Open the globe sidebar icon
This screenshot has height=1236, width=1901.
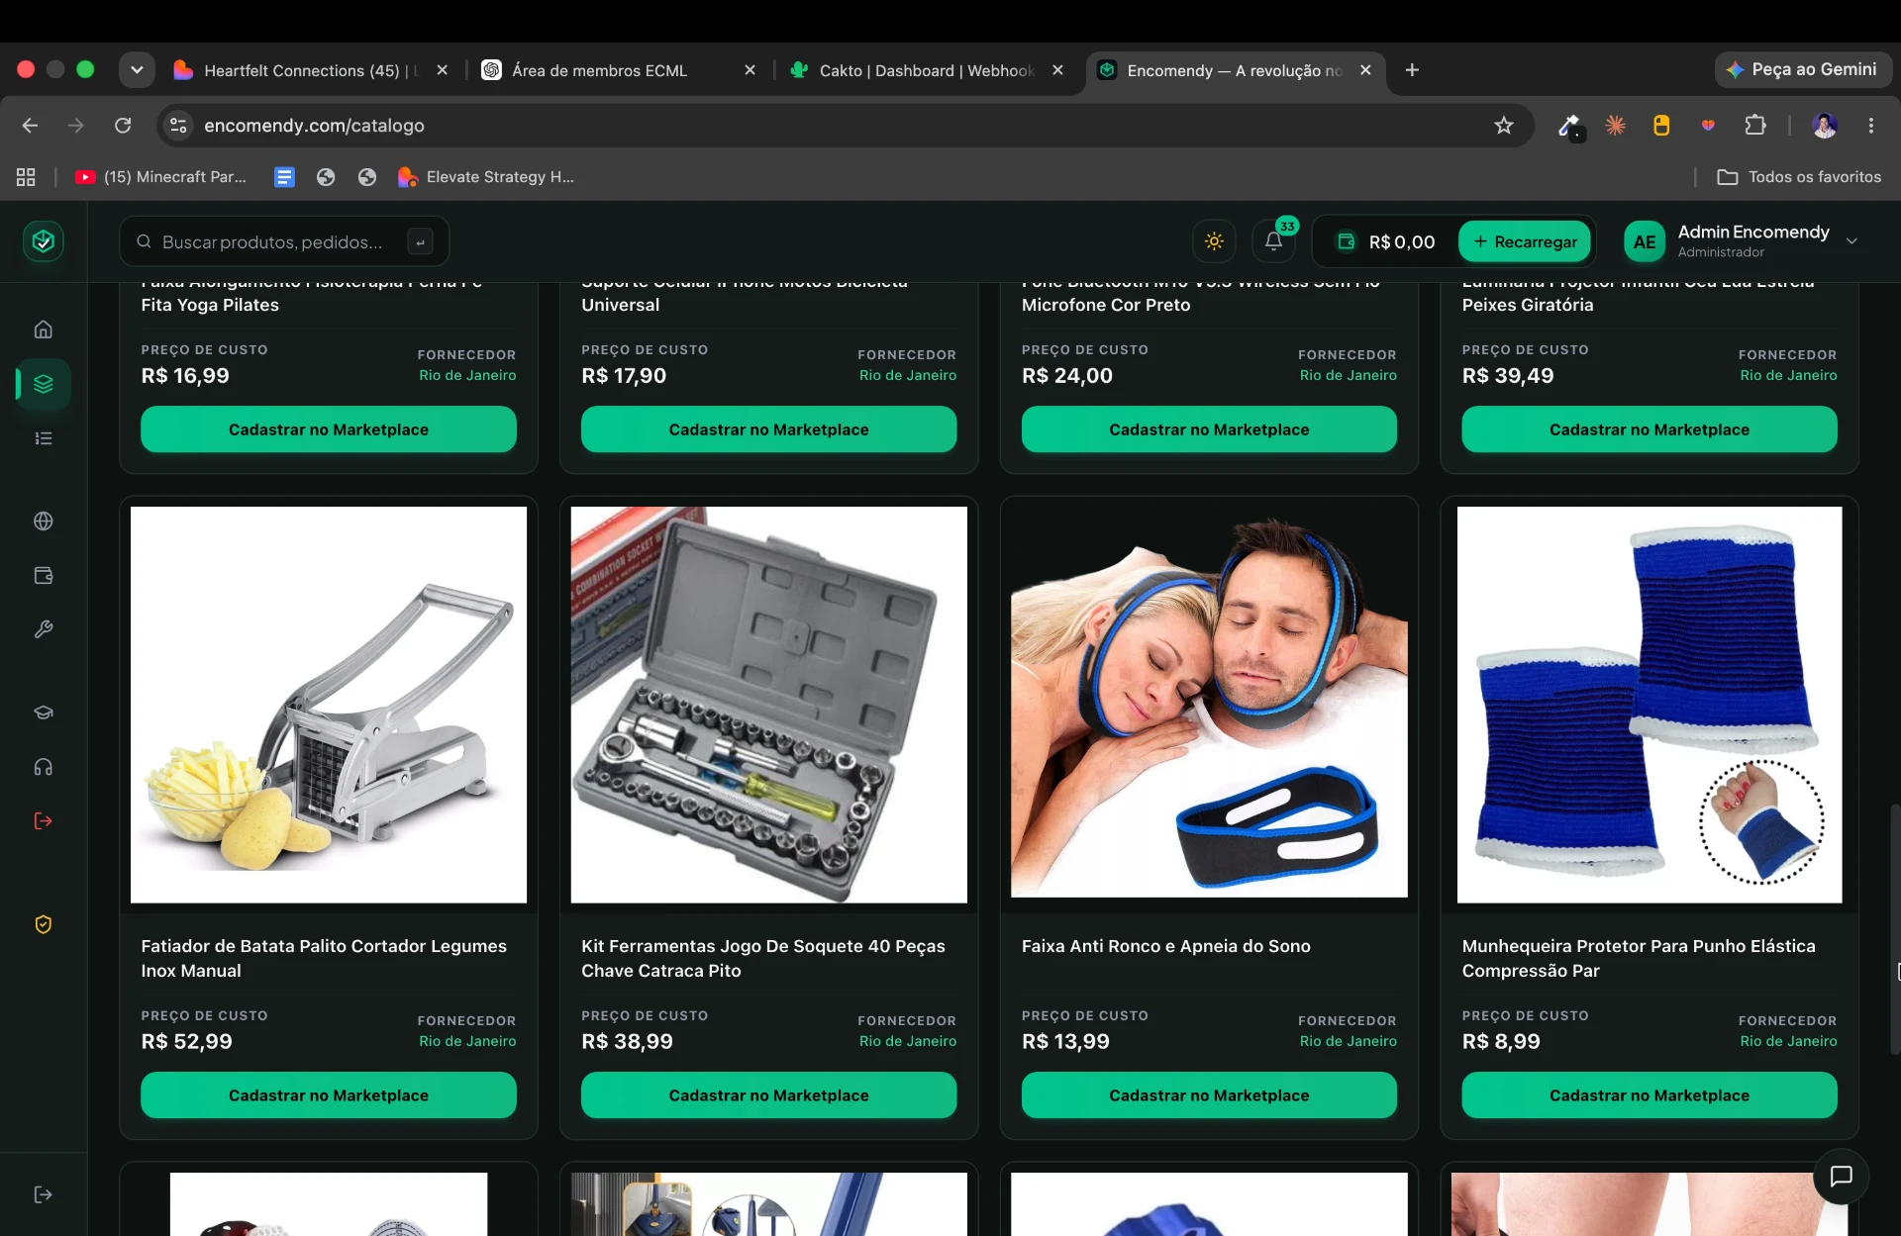coord(44,522)
